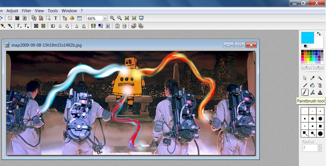Open the Preferences window icon
The width and height of the screenshot is (326, 166).
click(79, 18)
